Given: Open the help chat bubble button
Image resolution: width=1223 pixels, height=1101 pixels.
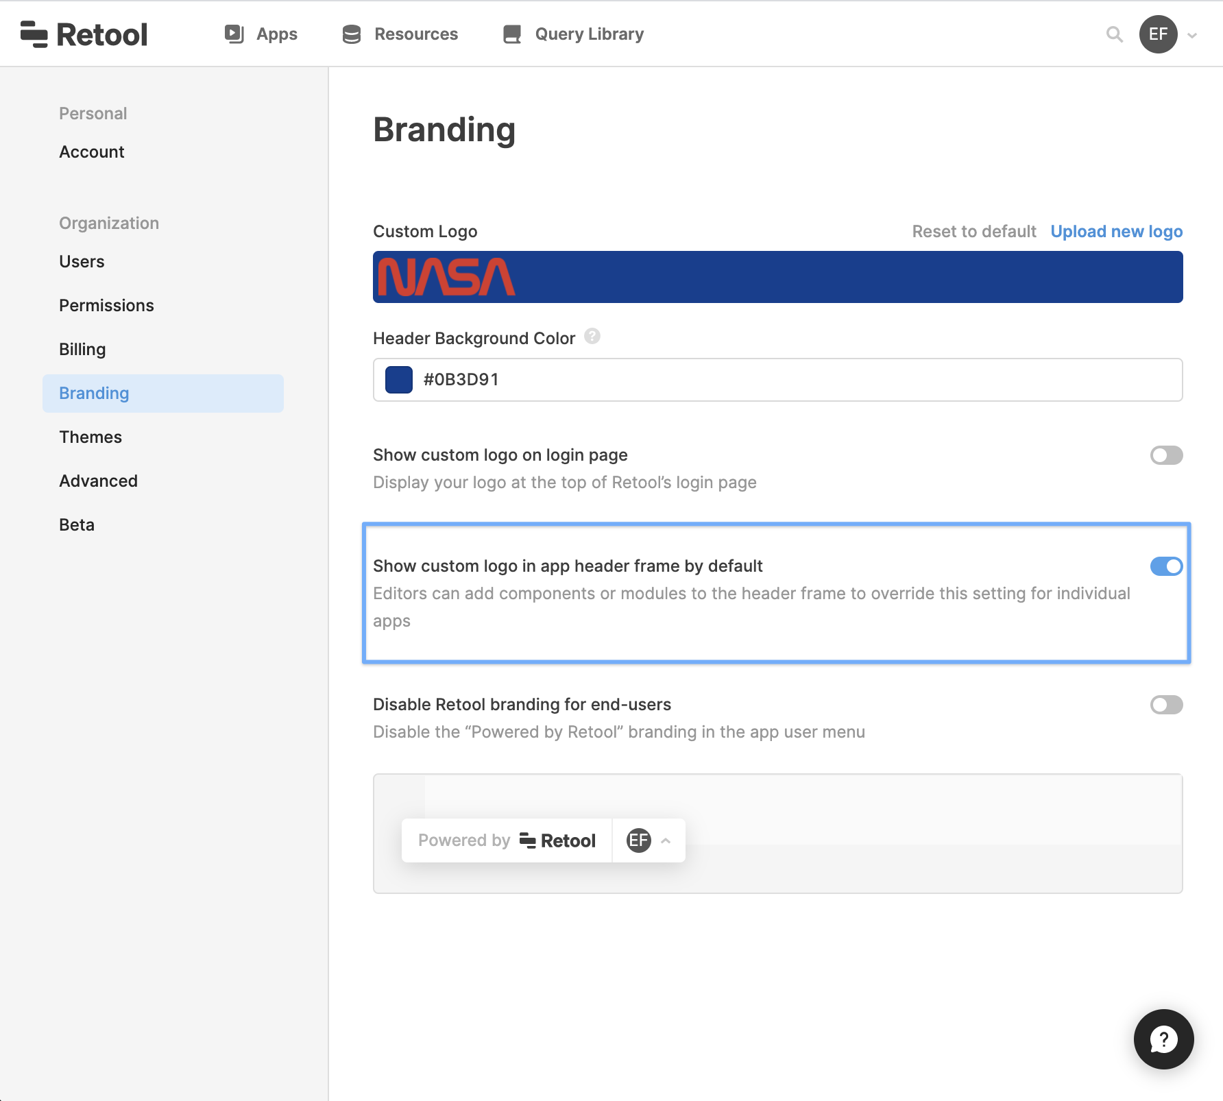Looking at the screenshot, I should [x=1164, y=1039].
